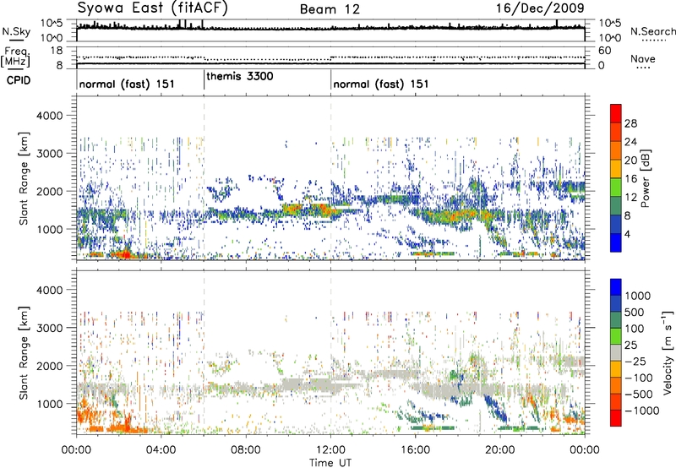Click the "Slant Range [km]" label of the velocity panel
The width and height of the screenshot is (676, 468).
coord(24,353)
